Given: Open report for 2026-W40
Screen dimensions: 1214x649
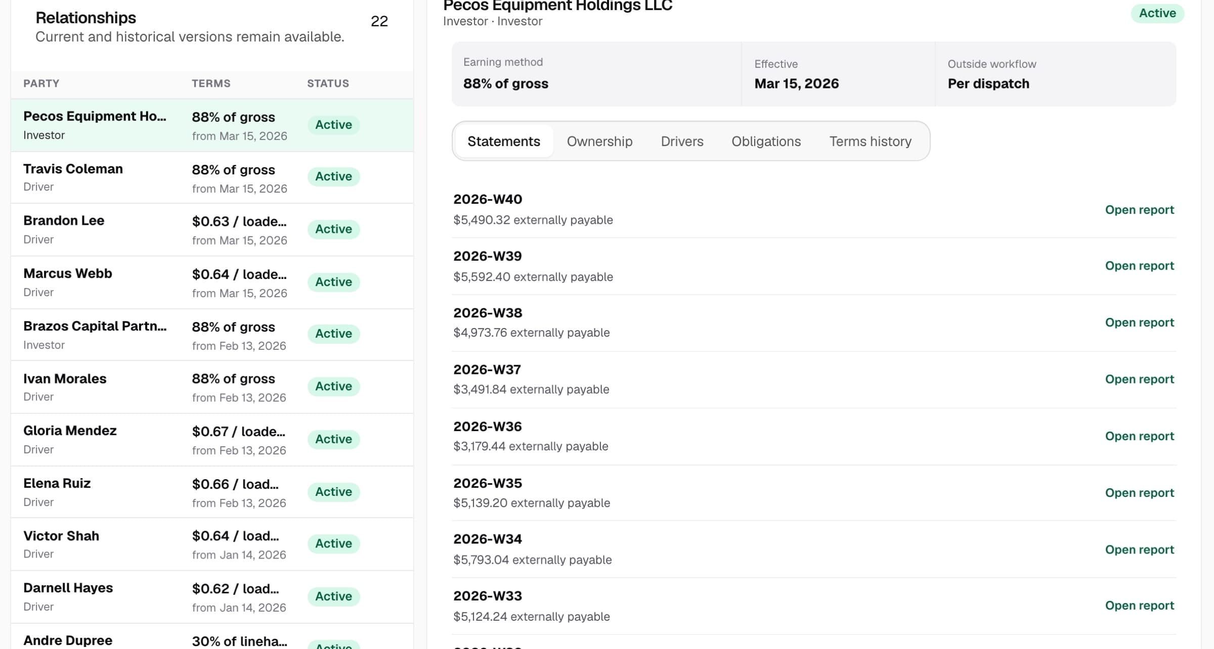Looking at the screenshot, I should 1139,210.
